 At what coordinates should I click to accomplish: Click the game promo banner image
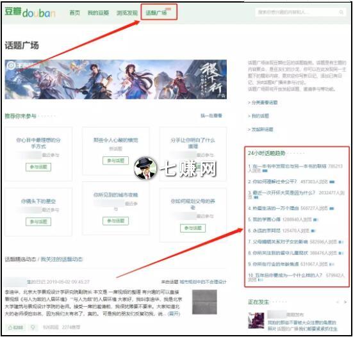[116, 79]
